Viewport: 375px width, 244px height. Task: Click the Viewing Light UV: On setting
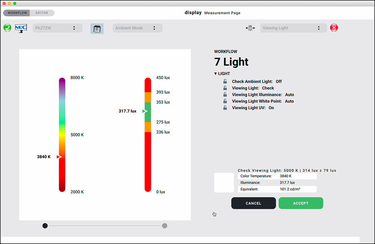tap(253, 108)
